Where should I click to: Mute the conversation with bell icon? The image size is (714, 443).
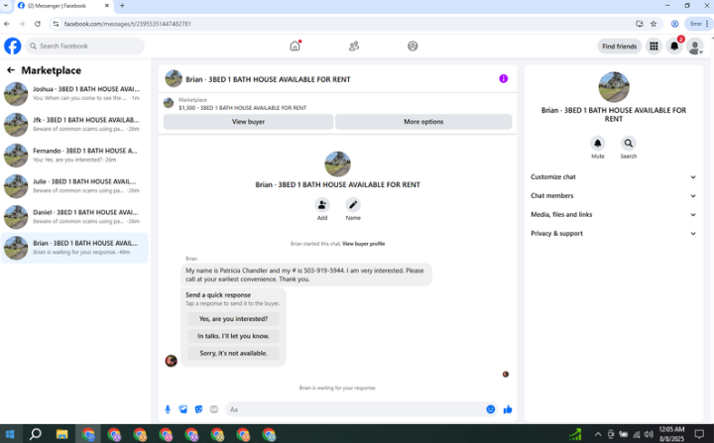pos(597,143)
